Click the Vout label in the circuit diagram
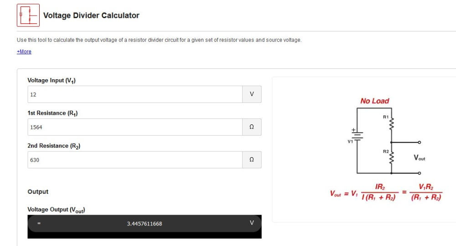The width and height of the screenshot is (456, 246). tap(419, 158)
